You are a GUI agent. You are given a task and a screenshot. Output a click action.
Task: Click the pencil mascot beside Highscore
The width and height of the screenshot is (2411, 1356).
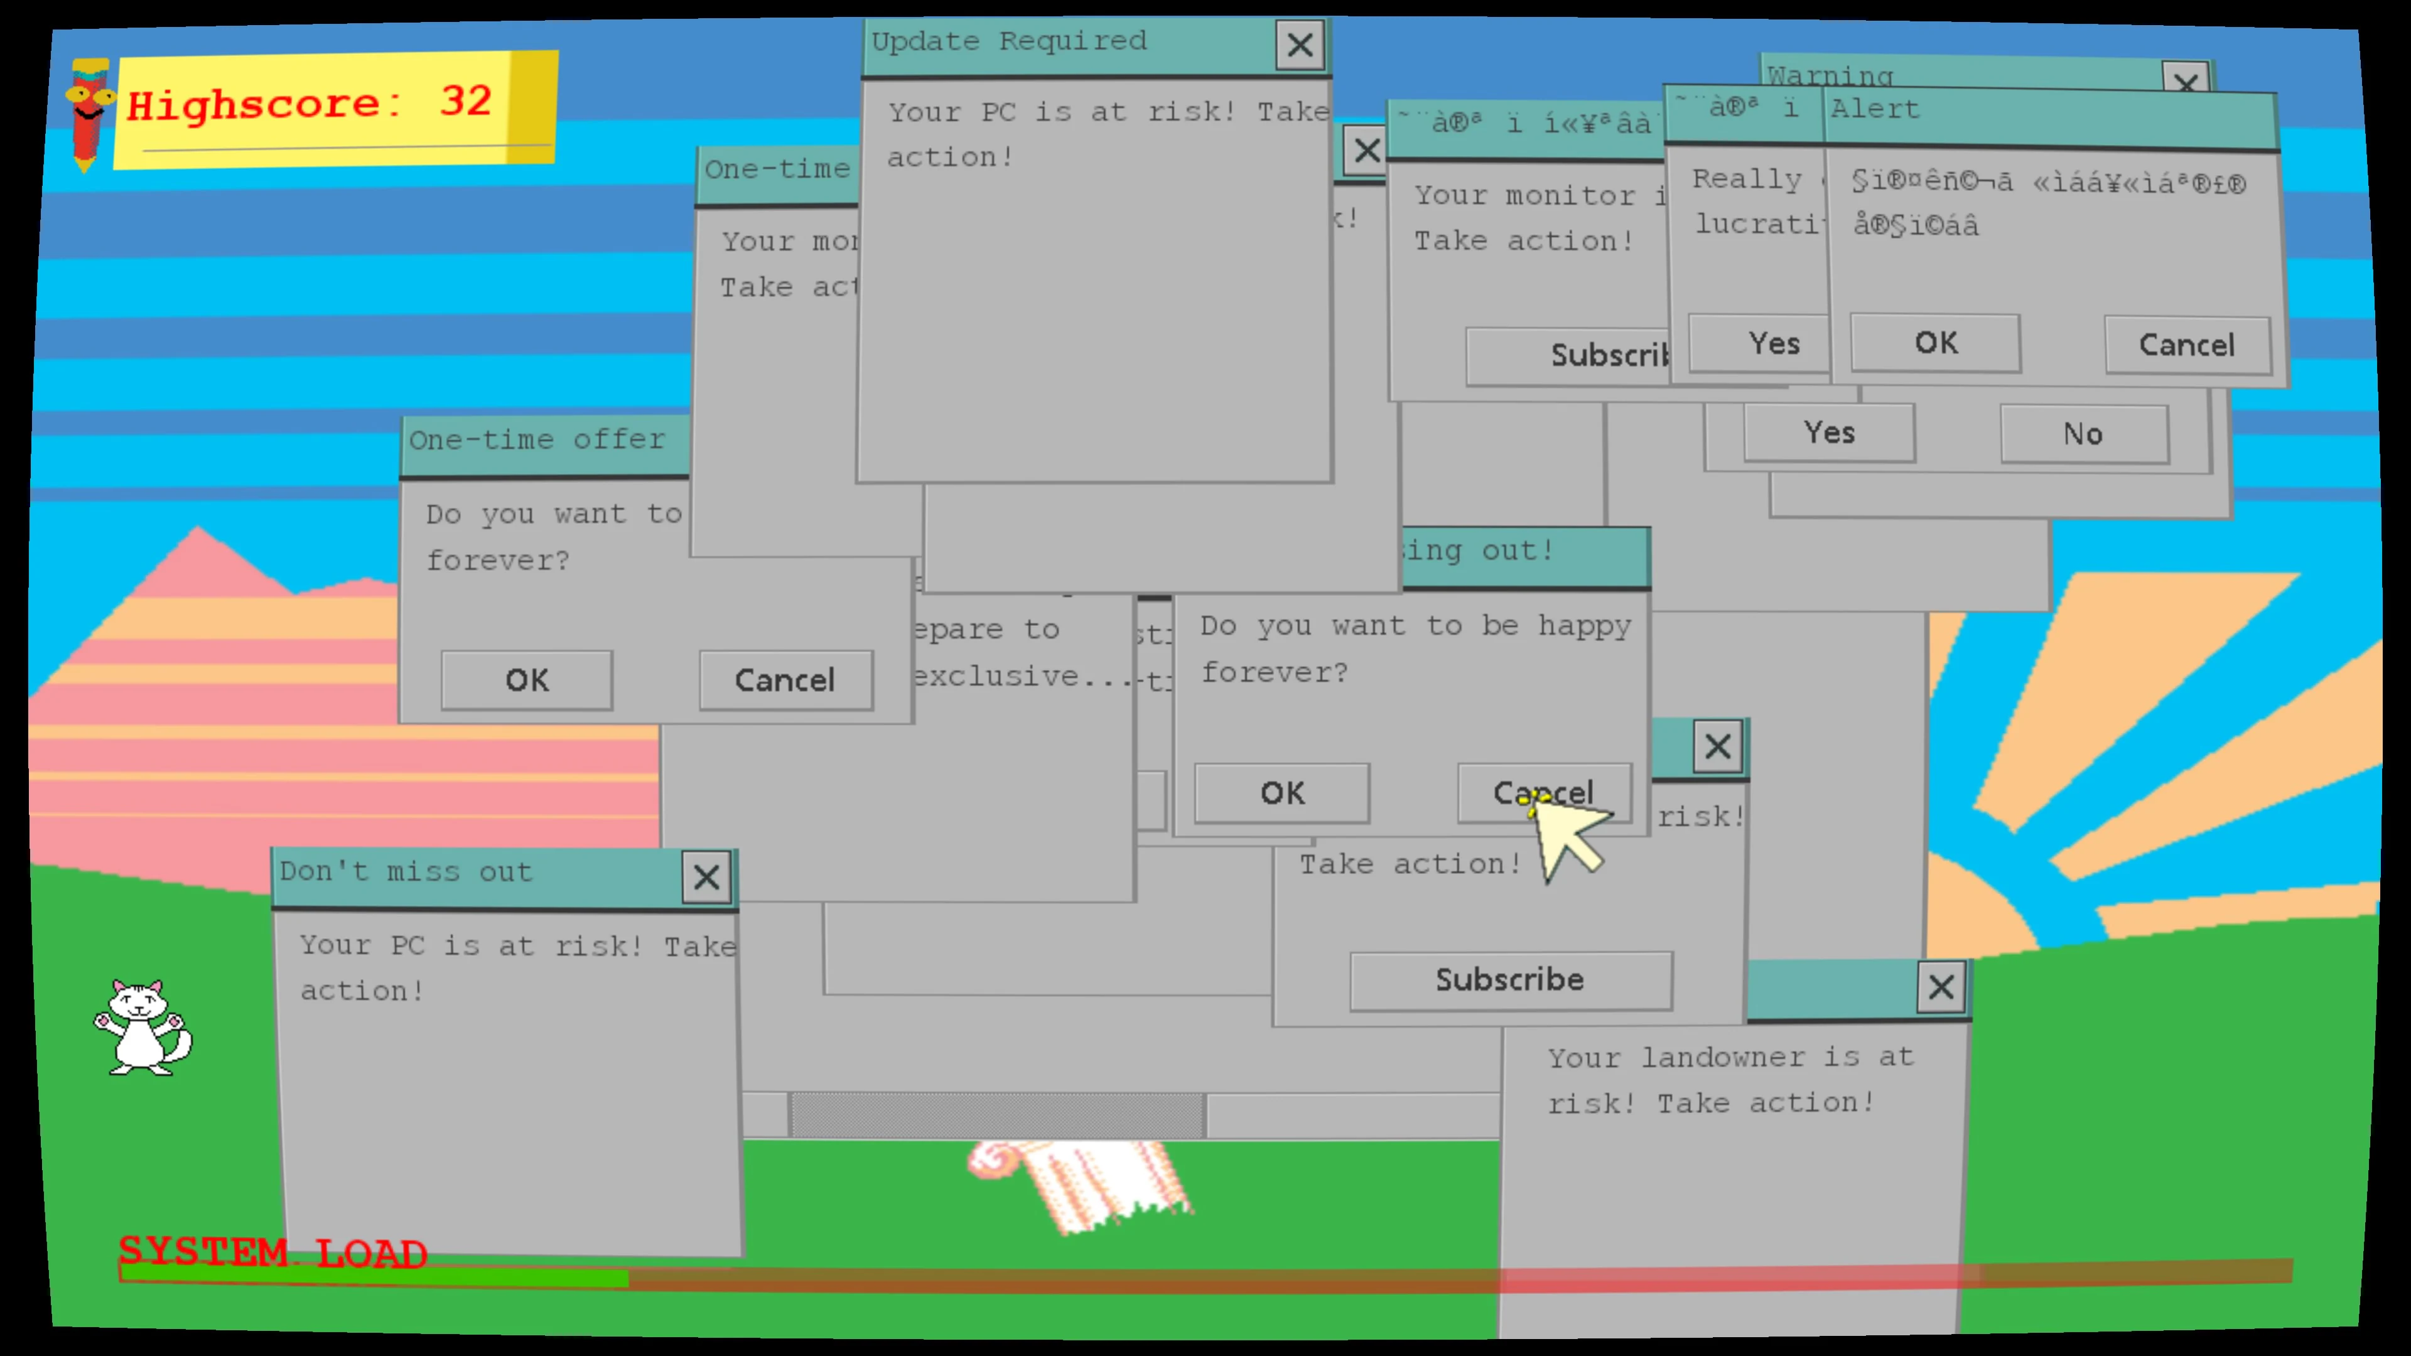click(x=89, y=107)
